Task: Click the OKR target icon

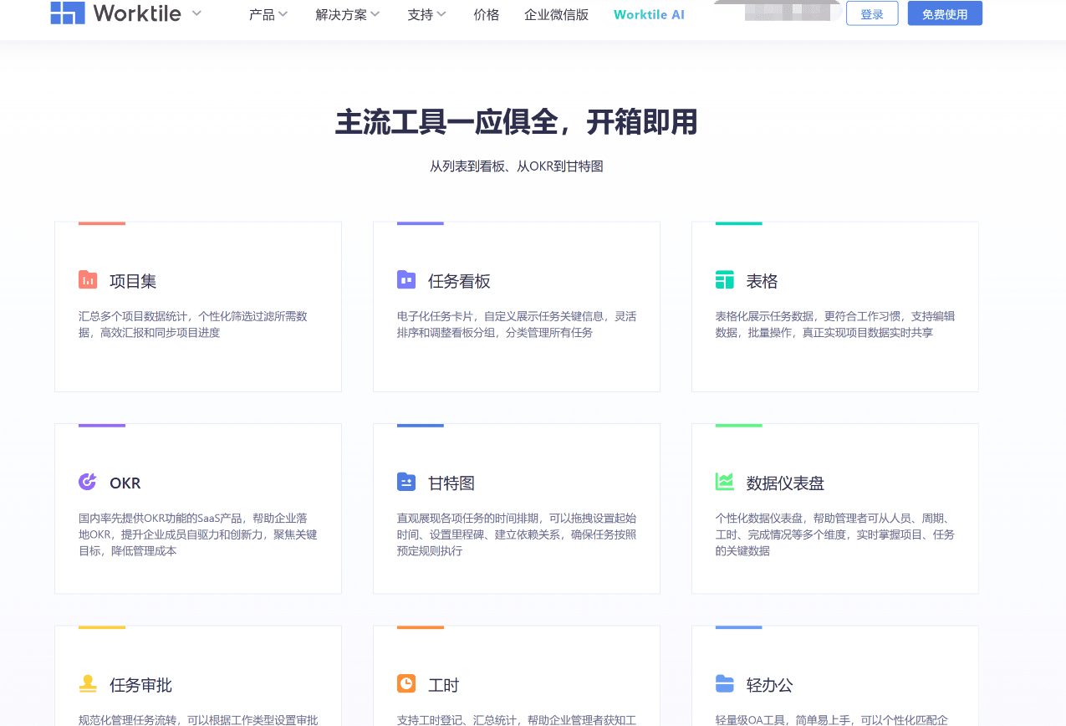Action: tap(88, 482)
